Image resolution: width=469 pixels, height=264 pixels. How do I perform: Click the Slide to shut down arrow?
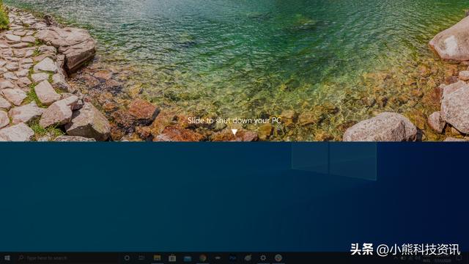point(234,132)
